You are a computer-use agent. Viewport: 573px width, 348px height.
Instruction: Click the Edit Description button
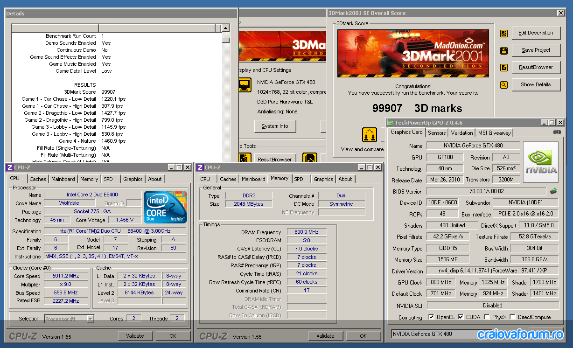(x=536, y=33)
